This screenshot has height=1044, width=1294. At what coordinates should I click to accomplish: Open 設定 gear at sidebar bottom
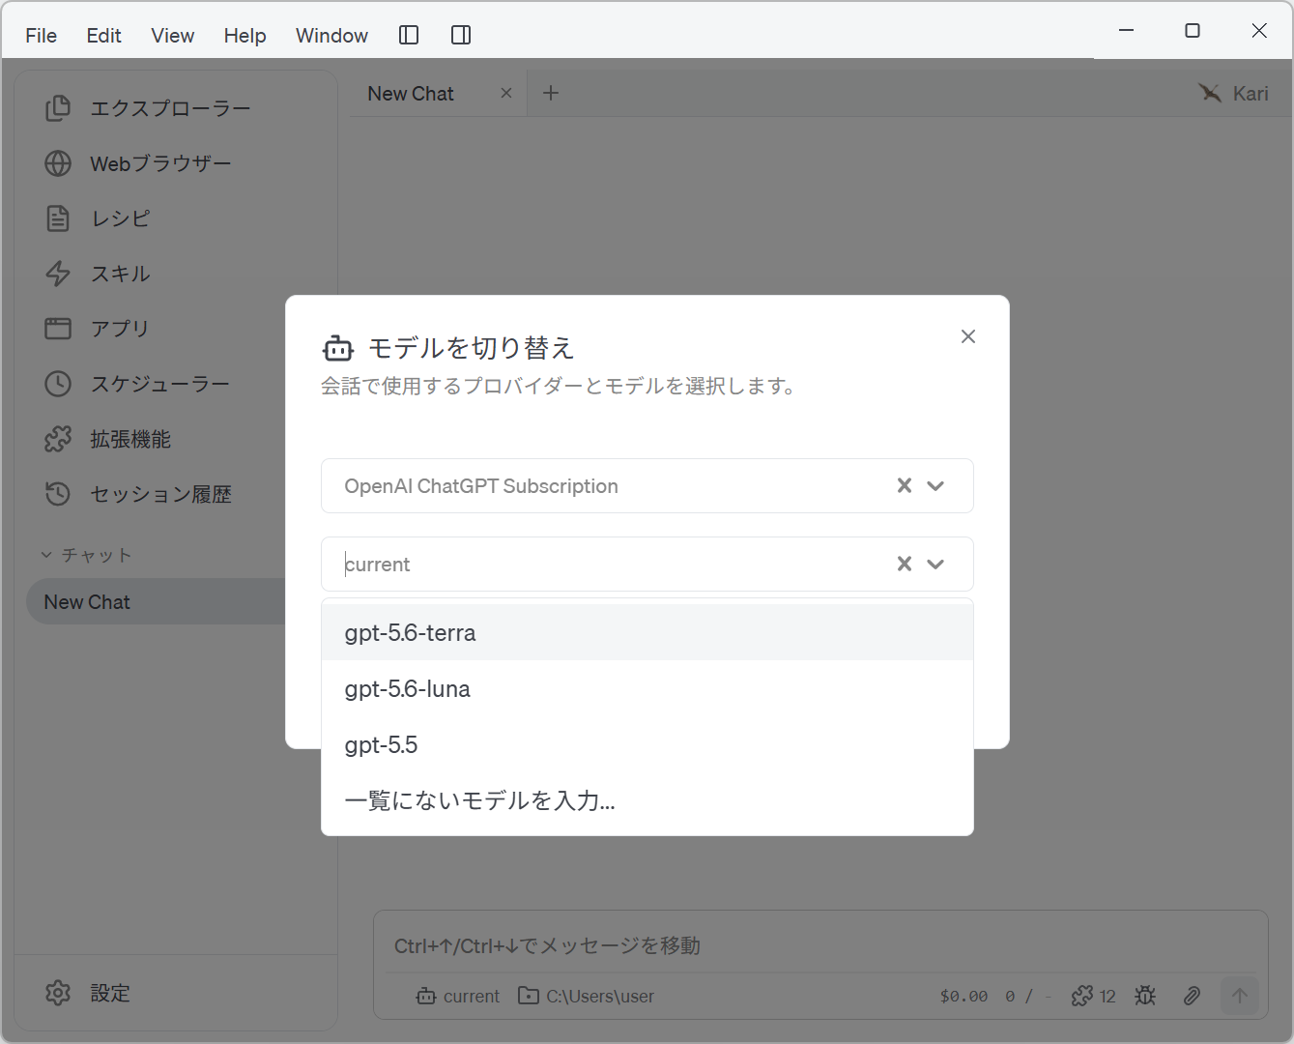[176, 993]
